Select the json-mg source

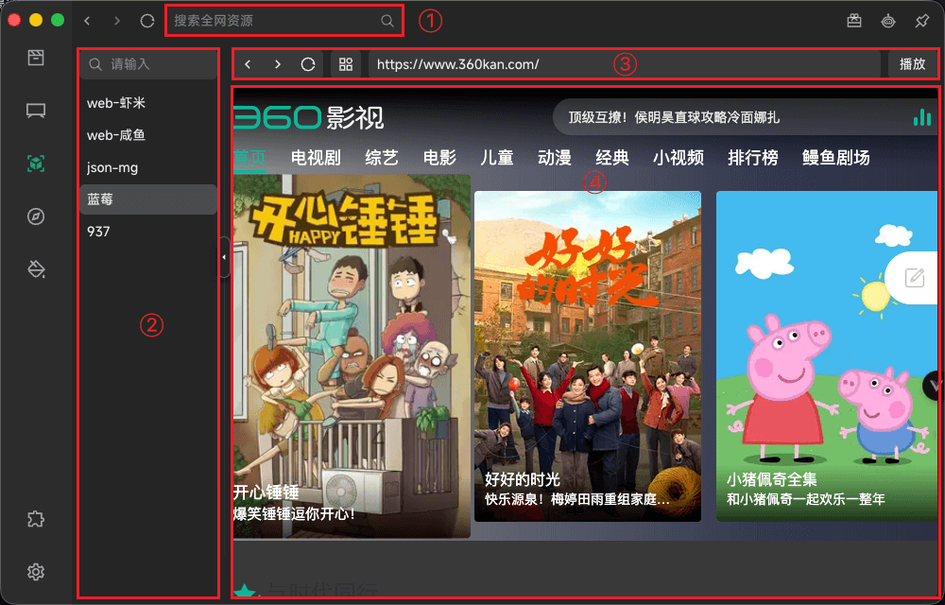pos(112,167)
